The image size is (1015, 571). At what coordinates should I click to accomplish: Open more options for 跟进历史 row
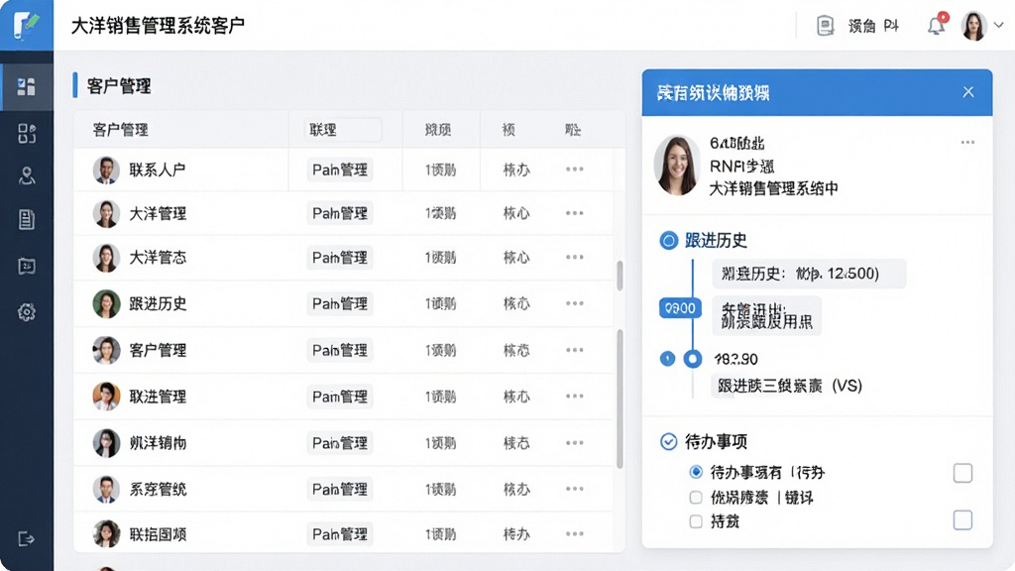pyautogui.click(x=575, y=303)
